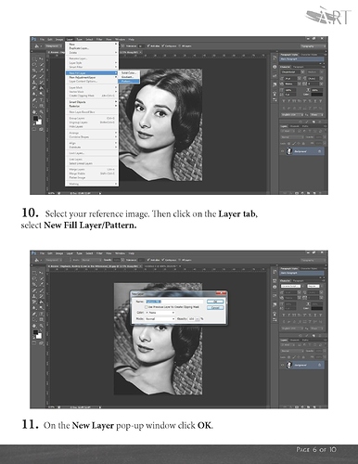Toggle Anti-alias checkbox in step 10 options bar
The width and height of the screenshot is (358, 464).
(147, 45)
